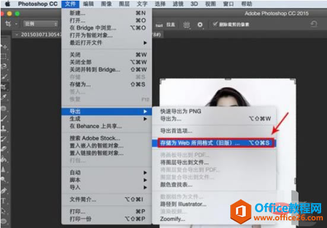Choose 颜色查找表...
Image resolution: width=327 pixels, height=228 pixels.
(x=214, y=185)
